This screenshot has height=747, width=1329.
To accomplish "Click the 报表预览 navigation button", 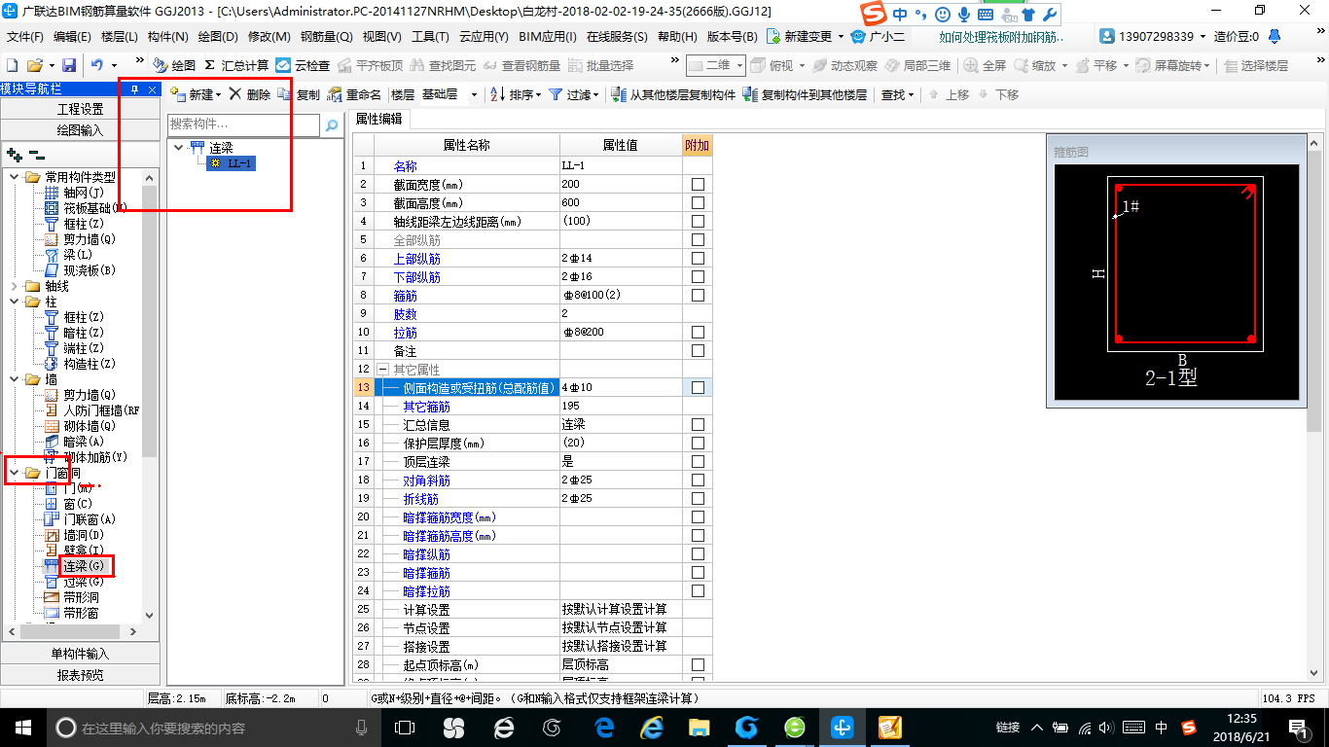I will coord(80,675).
